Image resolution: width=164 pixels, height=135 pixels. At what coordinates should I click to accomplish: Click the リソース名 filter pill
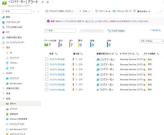tap(92, 31)
